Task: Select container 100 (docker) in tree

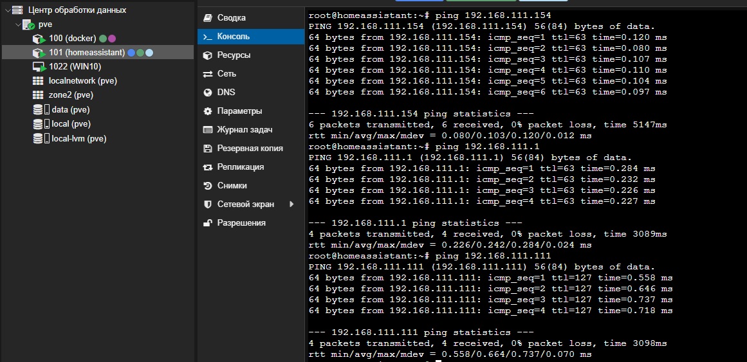Action: (72, 39)
